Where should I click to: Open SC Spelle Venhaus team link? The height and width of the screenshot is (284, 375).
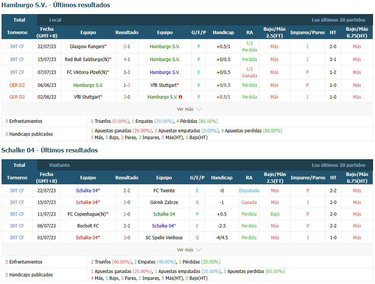164,238
